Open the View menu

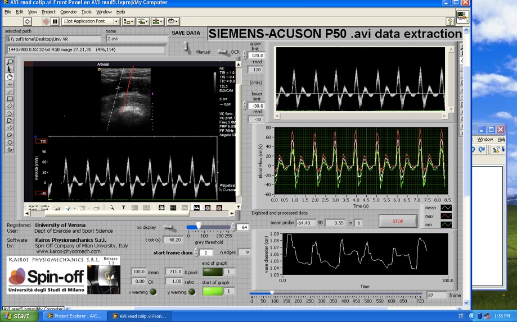point(32,12)
